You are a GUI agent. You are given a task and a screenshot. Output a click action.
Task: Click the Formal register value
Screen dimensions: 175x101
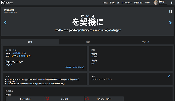94,57
